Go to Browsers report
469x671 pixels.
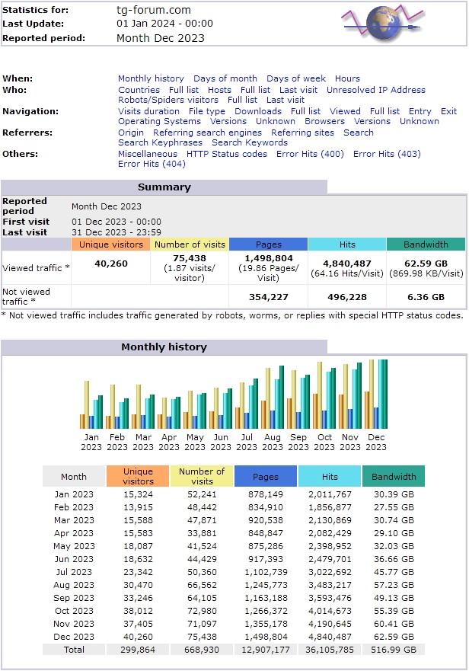324,121
